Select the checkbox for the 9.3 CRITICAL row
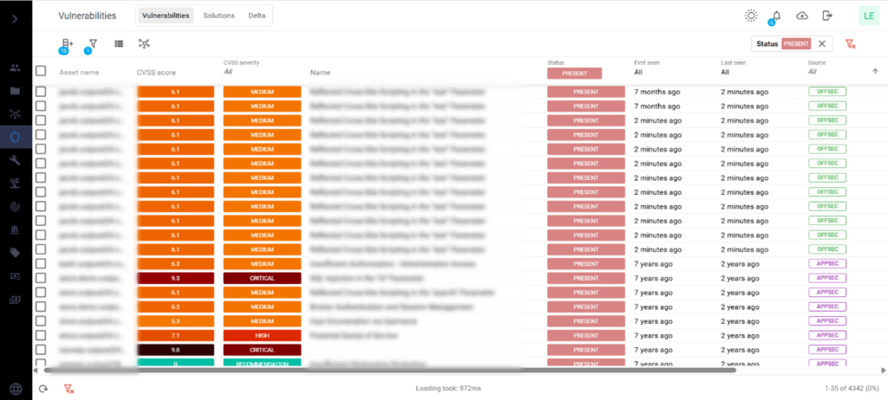The image size is (888, 400). click(x=41, y=278)
